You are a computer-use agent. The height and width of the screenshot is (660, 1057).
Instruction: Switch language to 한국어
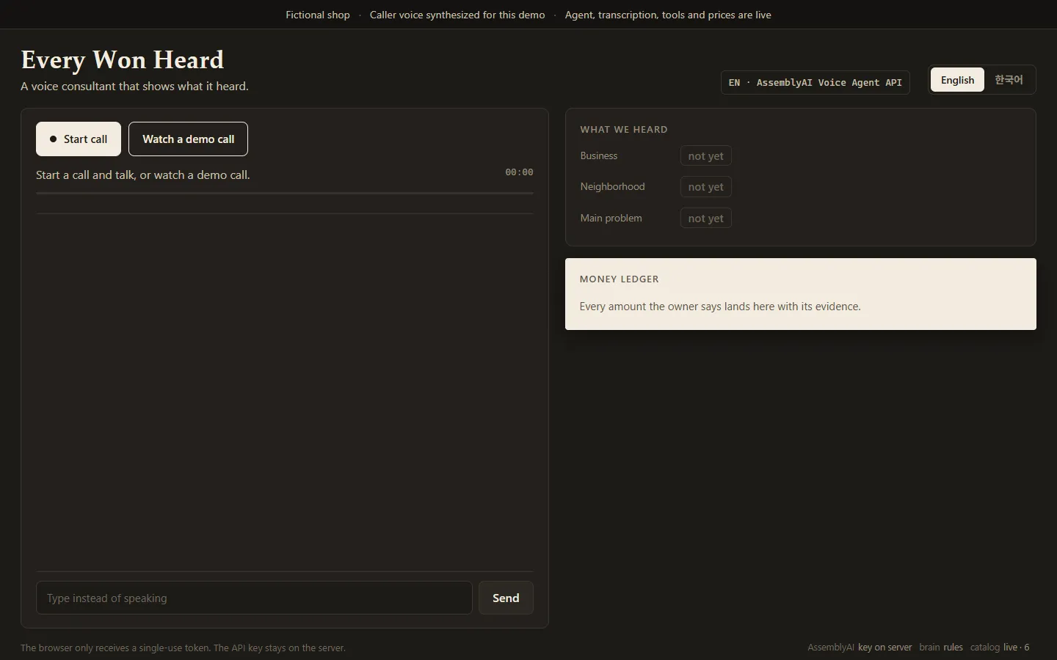click(1009, 80)
